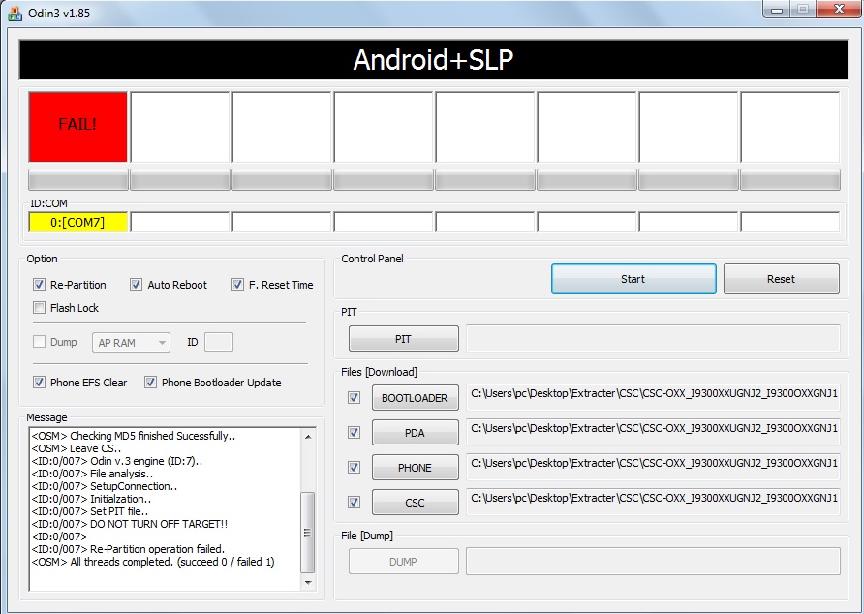Click the PHONE file button

[416, 468]
